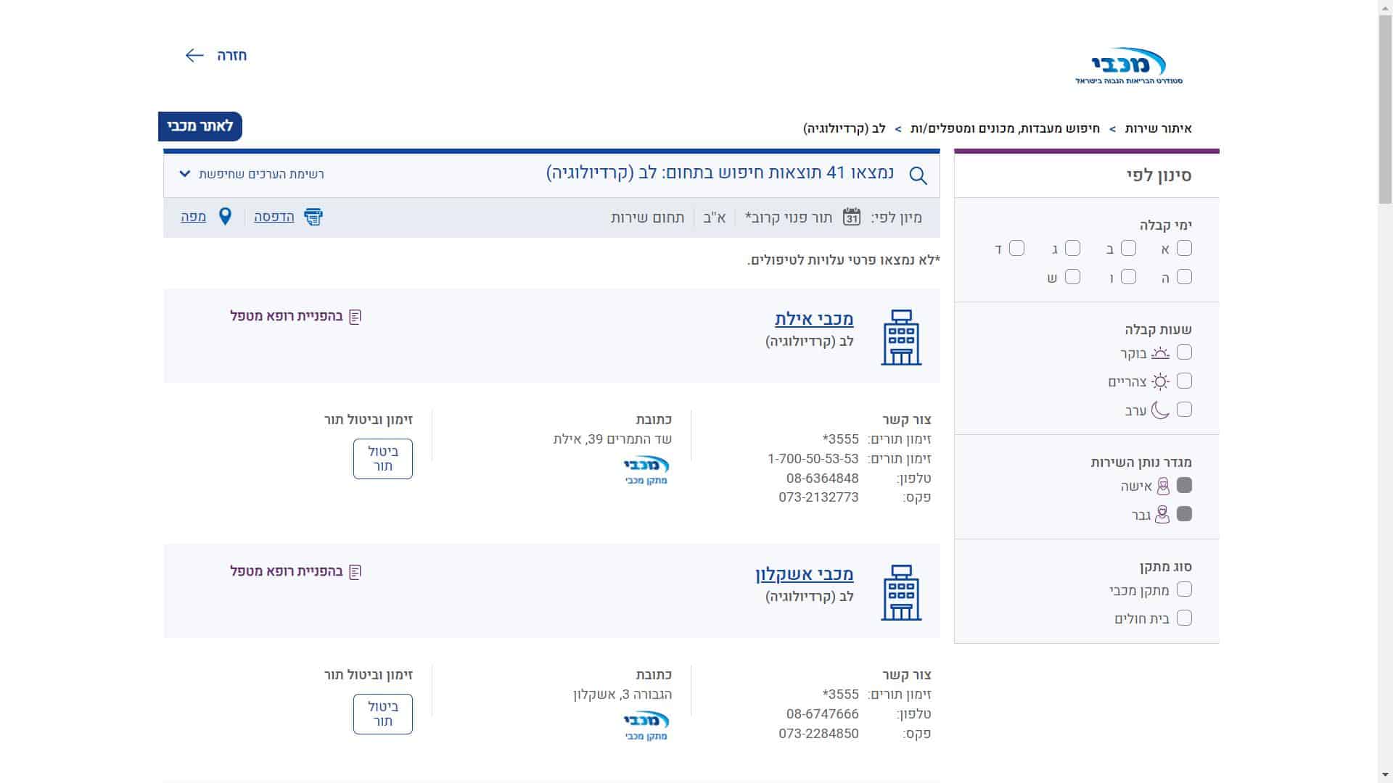The image size is (1393, 783).
Task: Check the day ב checkbox
Action: tap(1128, 249)
